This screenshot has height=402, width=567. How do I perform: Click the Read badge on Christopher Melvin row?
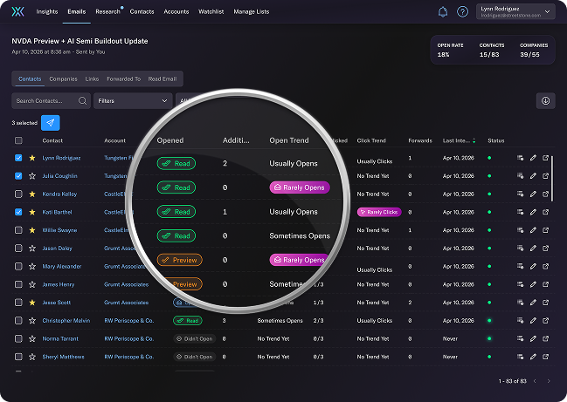click(x=188, y=320)
